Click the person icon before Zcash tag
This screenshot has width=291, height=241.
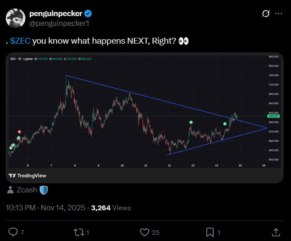click(10, 190)
